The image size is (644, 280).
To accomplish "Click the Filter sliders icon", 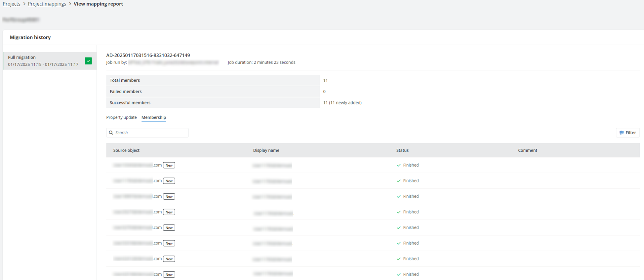I will [x=622, y=133].
